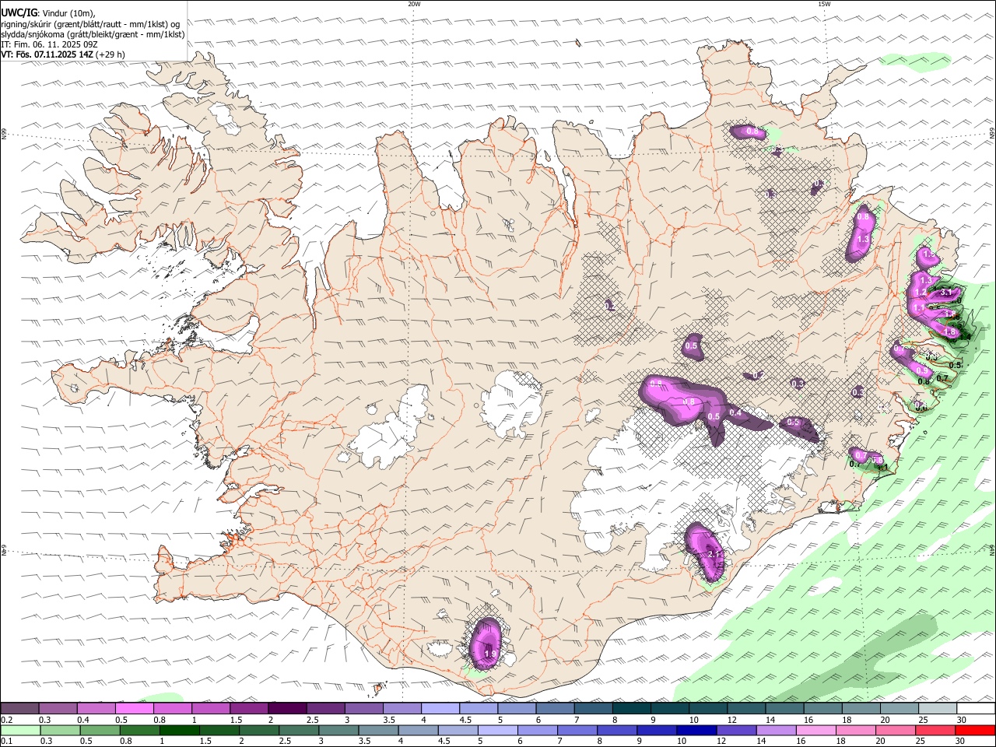The image size is (996, 747).
Task: Click the 'rigning/skúrir' legend description line
Action: (90, 24)
